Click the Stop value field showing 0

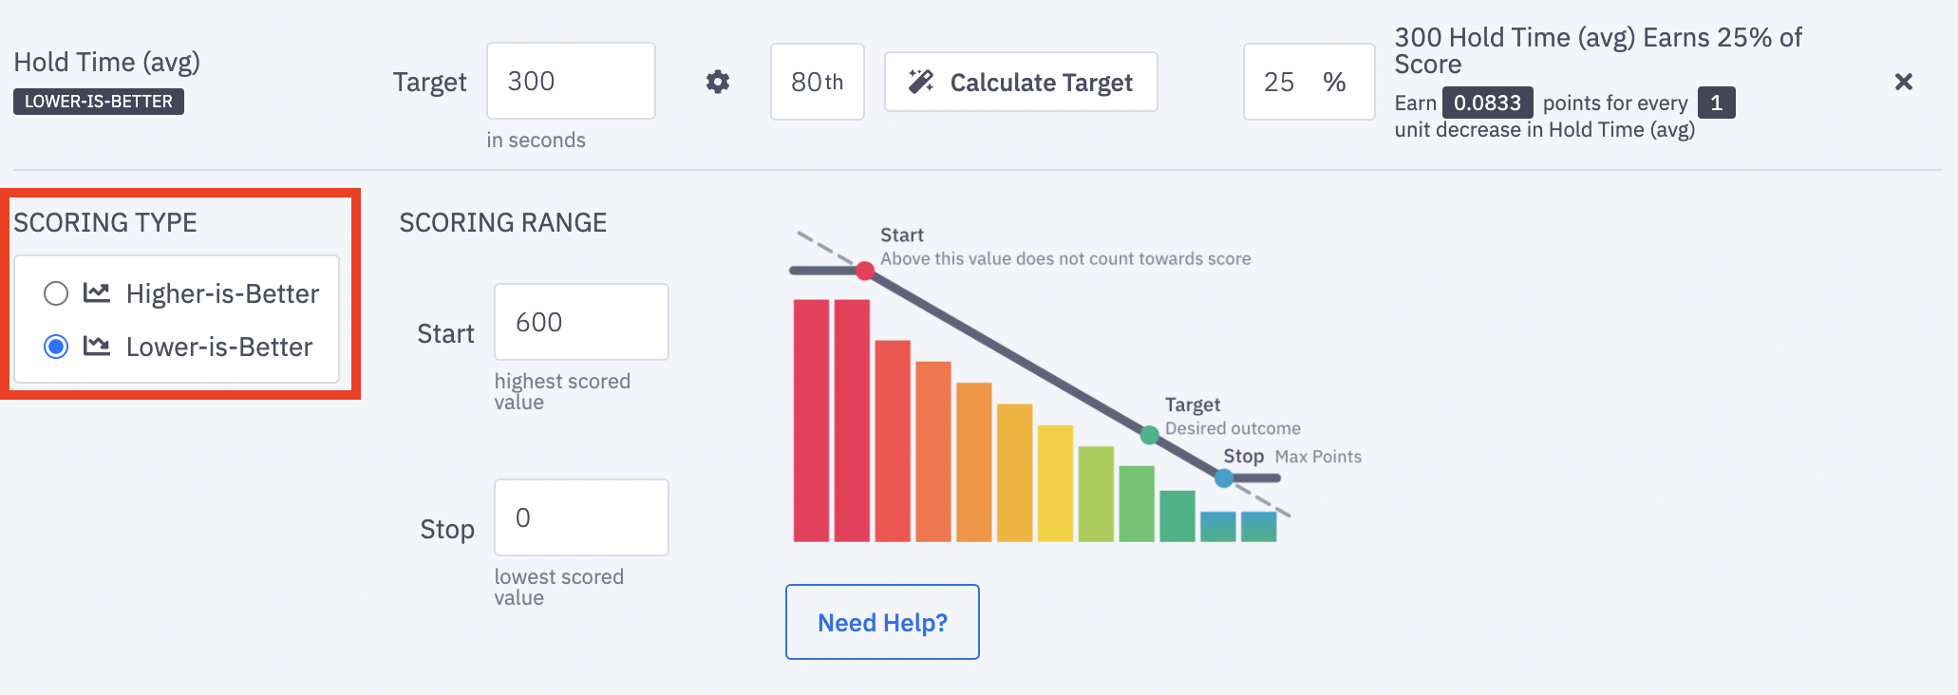(x=581, y=517)
